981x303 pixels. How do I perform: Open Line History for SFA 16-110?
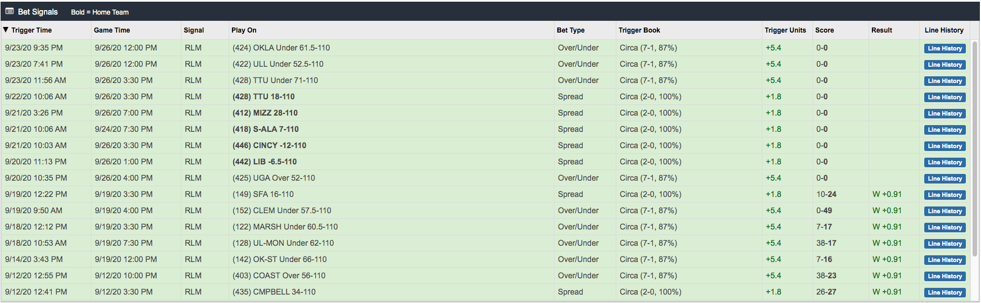[x=944, y=195]
